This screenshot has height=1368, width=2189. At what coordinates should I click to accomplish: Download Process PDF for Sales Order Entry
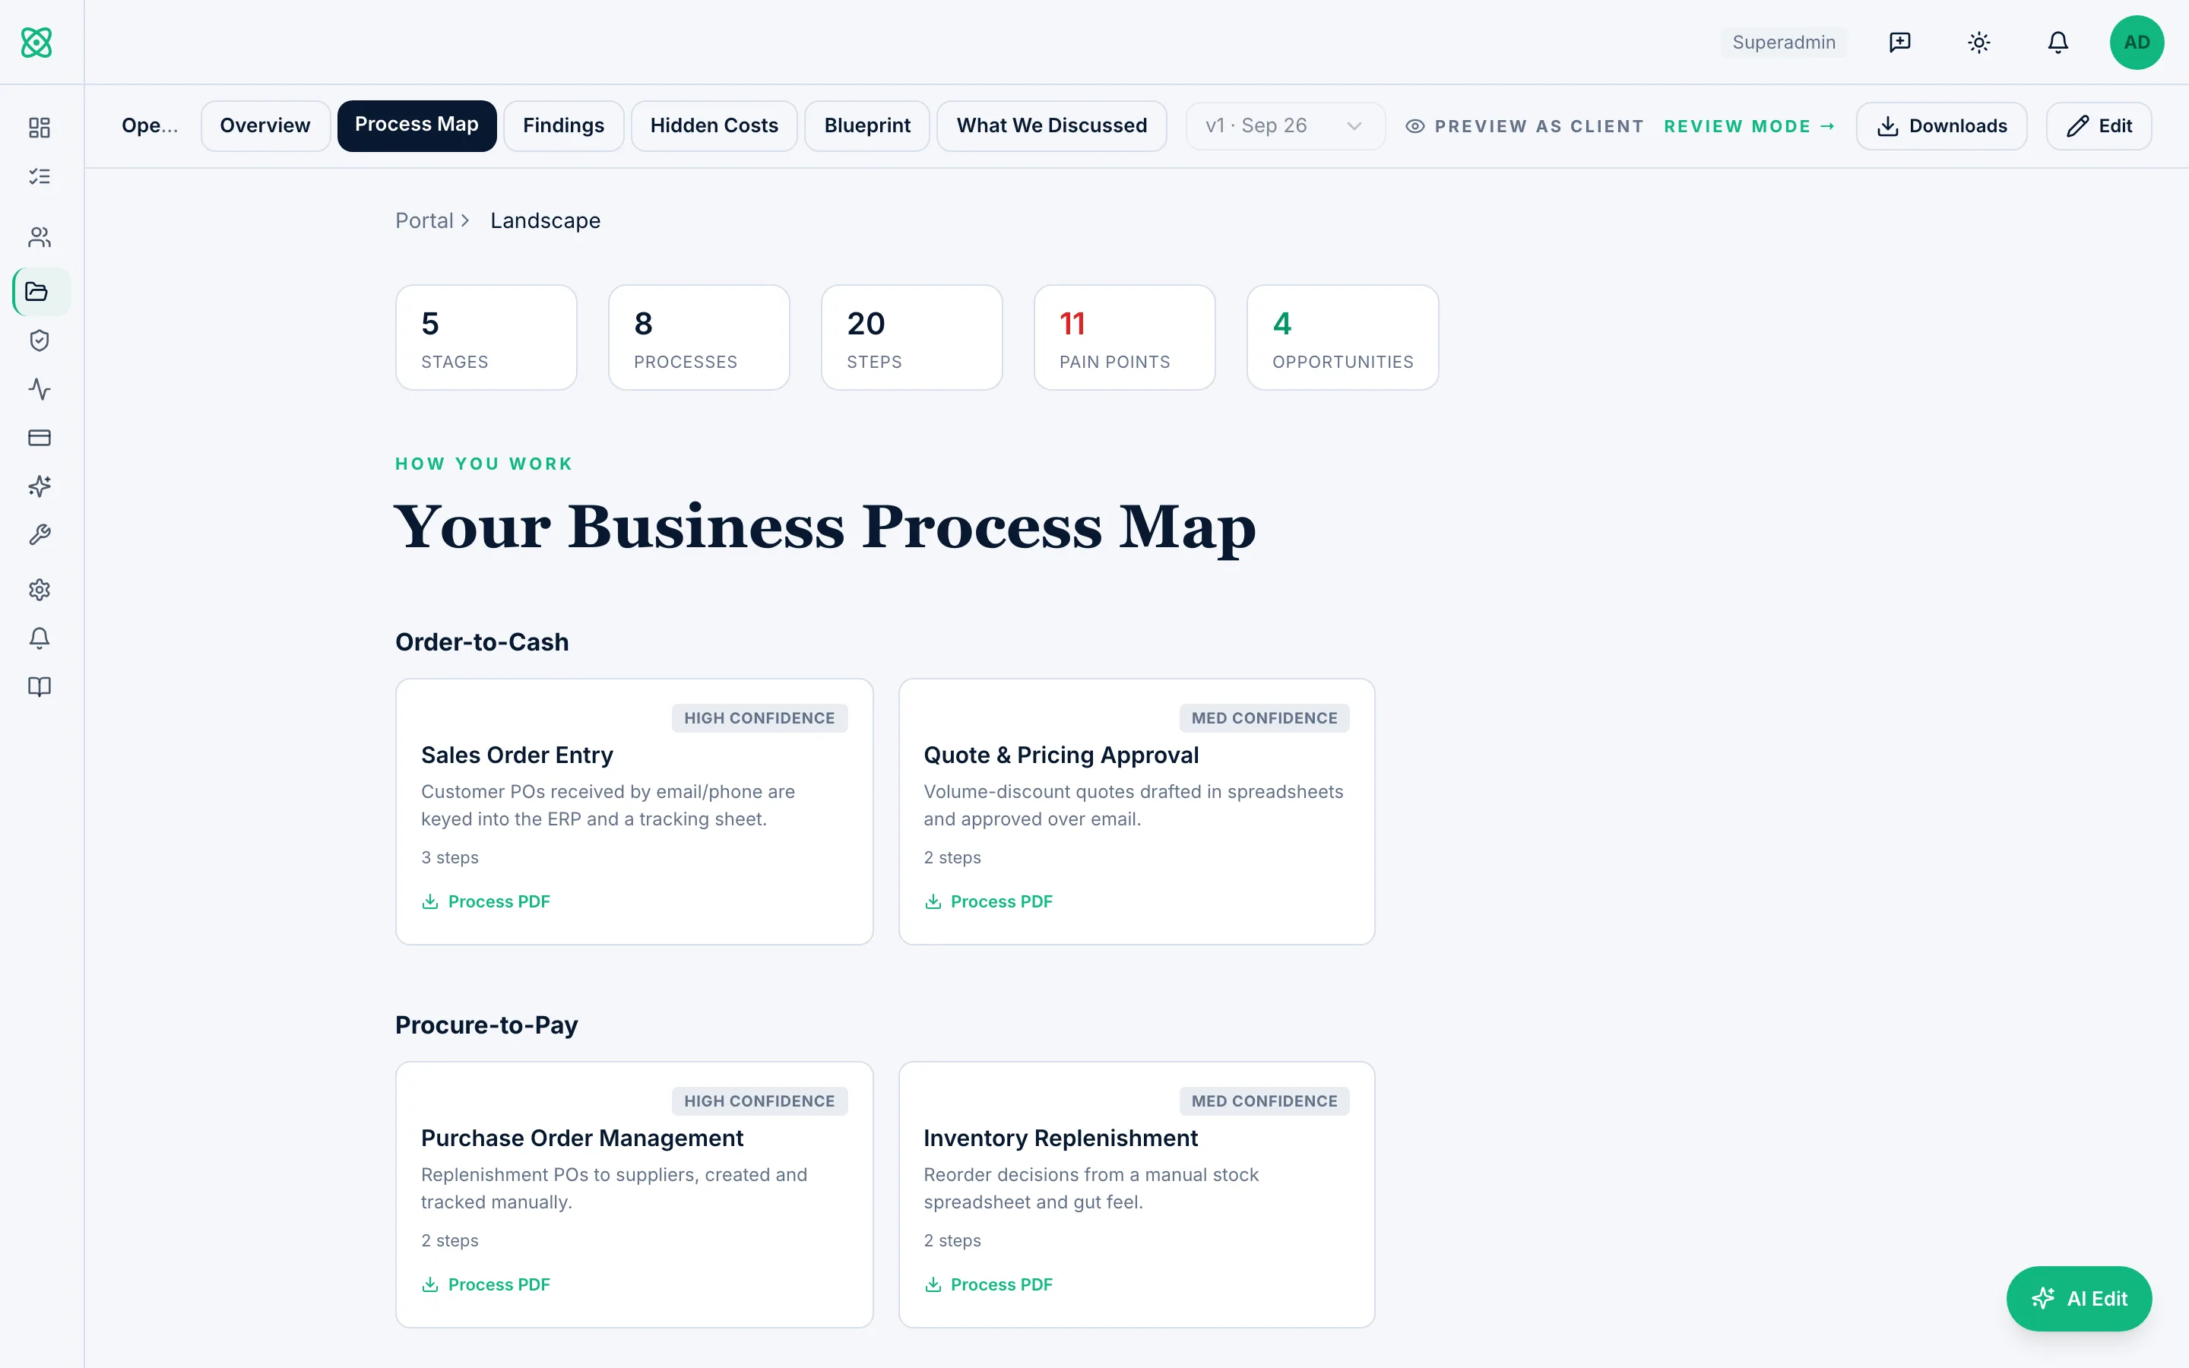click(x=486, y=901)
